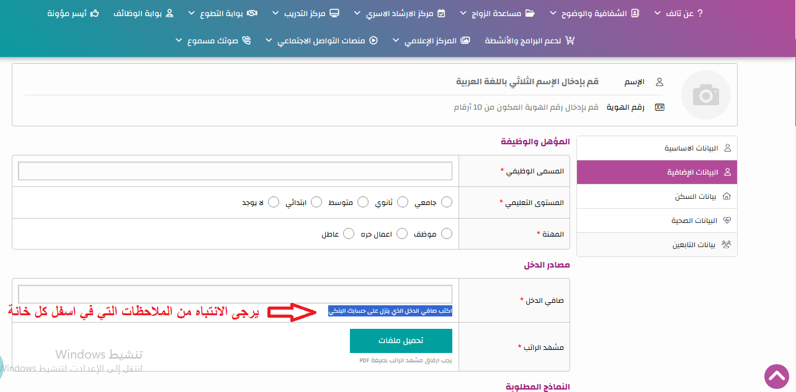
Task: Select the جامعي education level radio
Action: [446, 202]
